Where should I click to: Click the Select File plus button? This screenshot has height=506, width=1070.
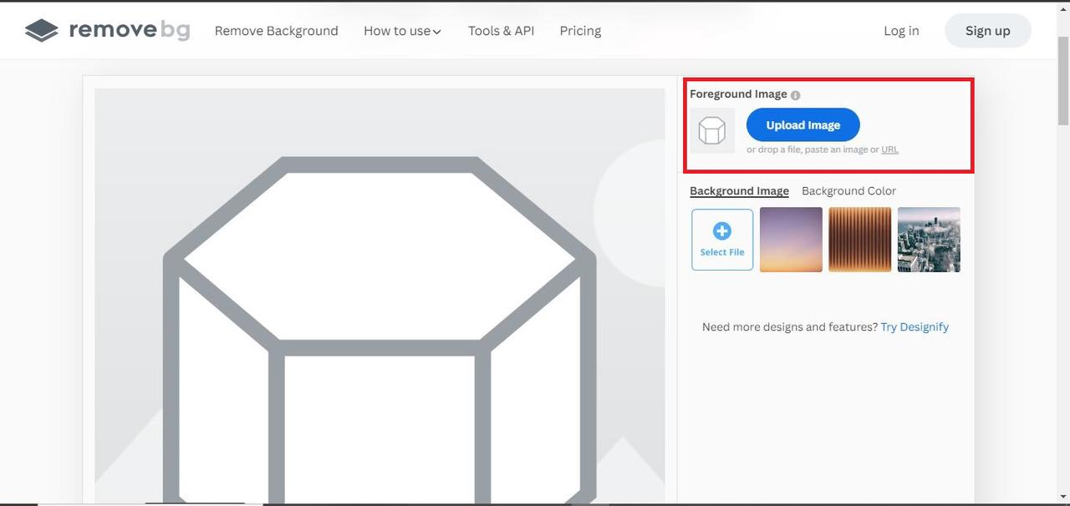[722, 240]
